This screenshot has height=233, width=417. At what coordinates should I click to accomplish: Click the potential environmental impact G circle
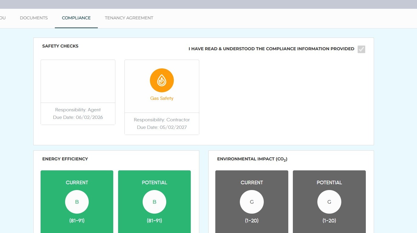(x=329, y=202)
